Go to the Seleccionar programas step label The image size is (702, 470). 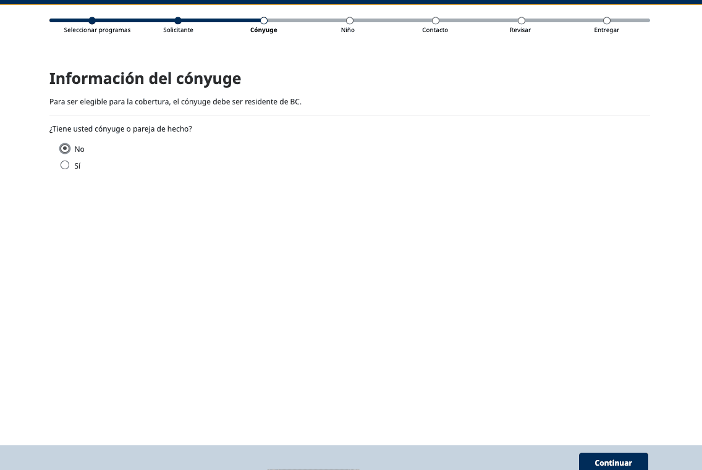point(97,30)
